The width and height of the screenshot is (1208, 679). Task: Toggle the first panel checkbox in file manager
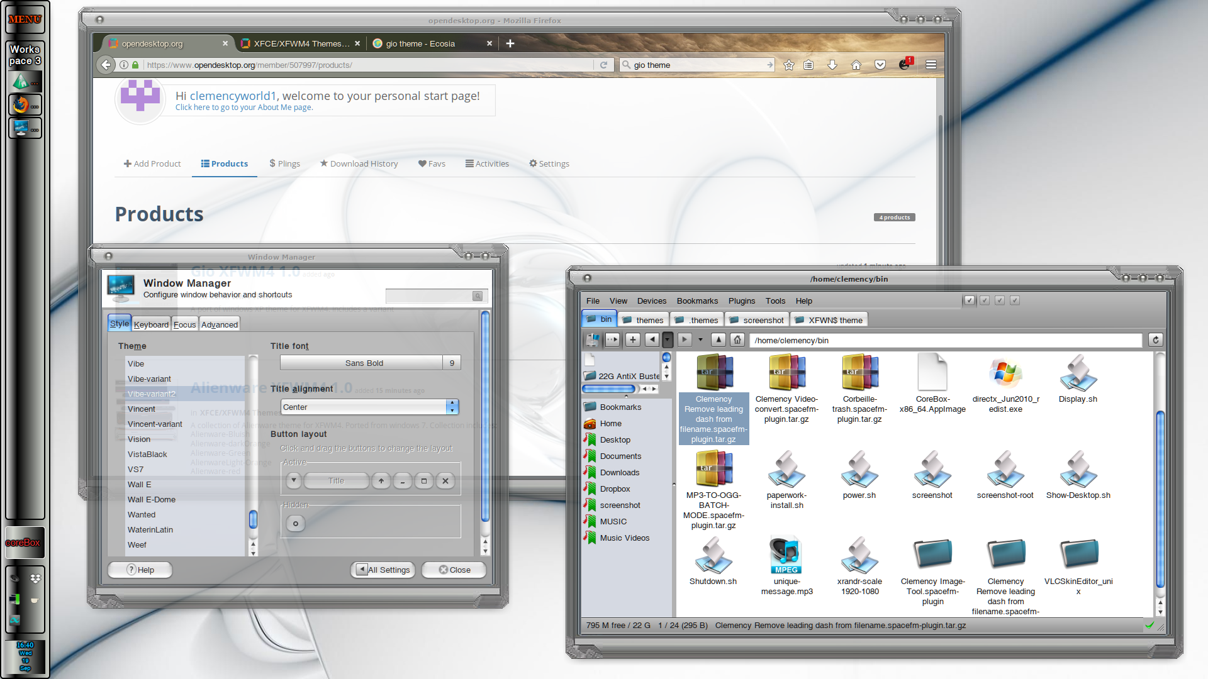tap(970, 301)
